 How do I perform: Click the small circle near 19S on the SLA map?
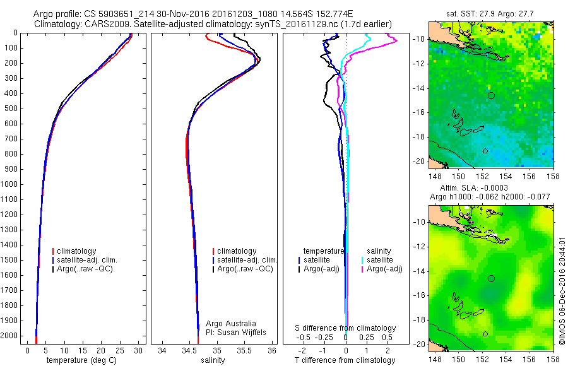[485, 334]
